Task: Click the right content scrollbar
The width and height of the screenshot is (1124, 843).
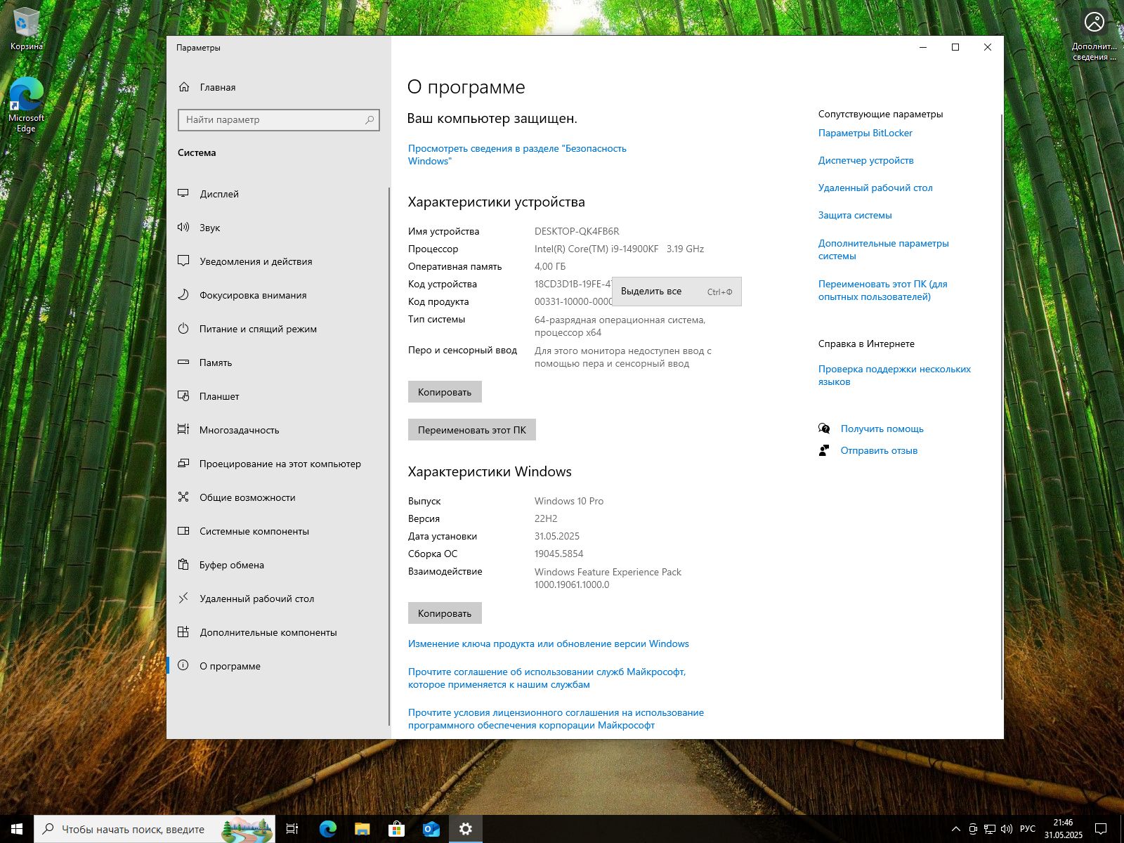Action: [1001, 406]
